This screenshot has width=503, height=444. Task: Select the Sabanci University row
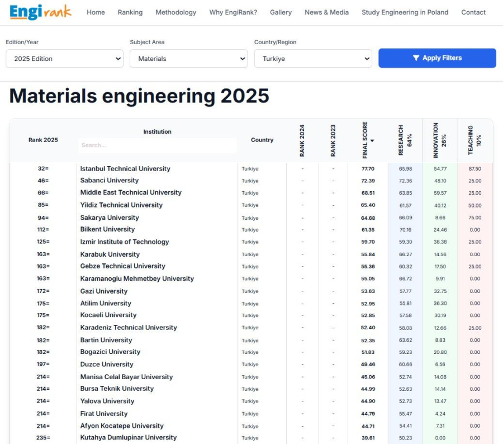pyautogui.click(x=109, y=181)
